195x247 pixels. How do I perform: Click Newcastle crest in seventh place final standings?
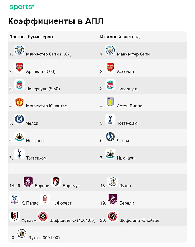[x=110, y=154]
